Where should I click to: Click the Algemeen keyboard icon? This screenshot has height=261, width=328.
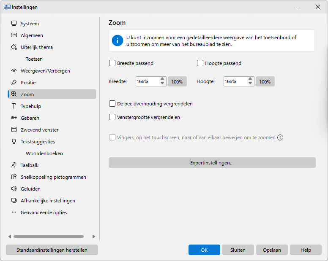pos(14,35)
